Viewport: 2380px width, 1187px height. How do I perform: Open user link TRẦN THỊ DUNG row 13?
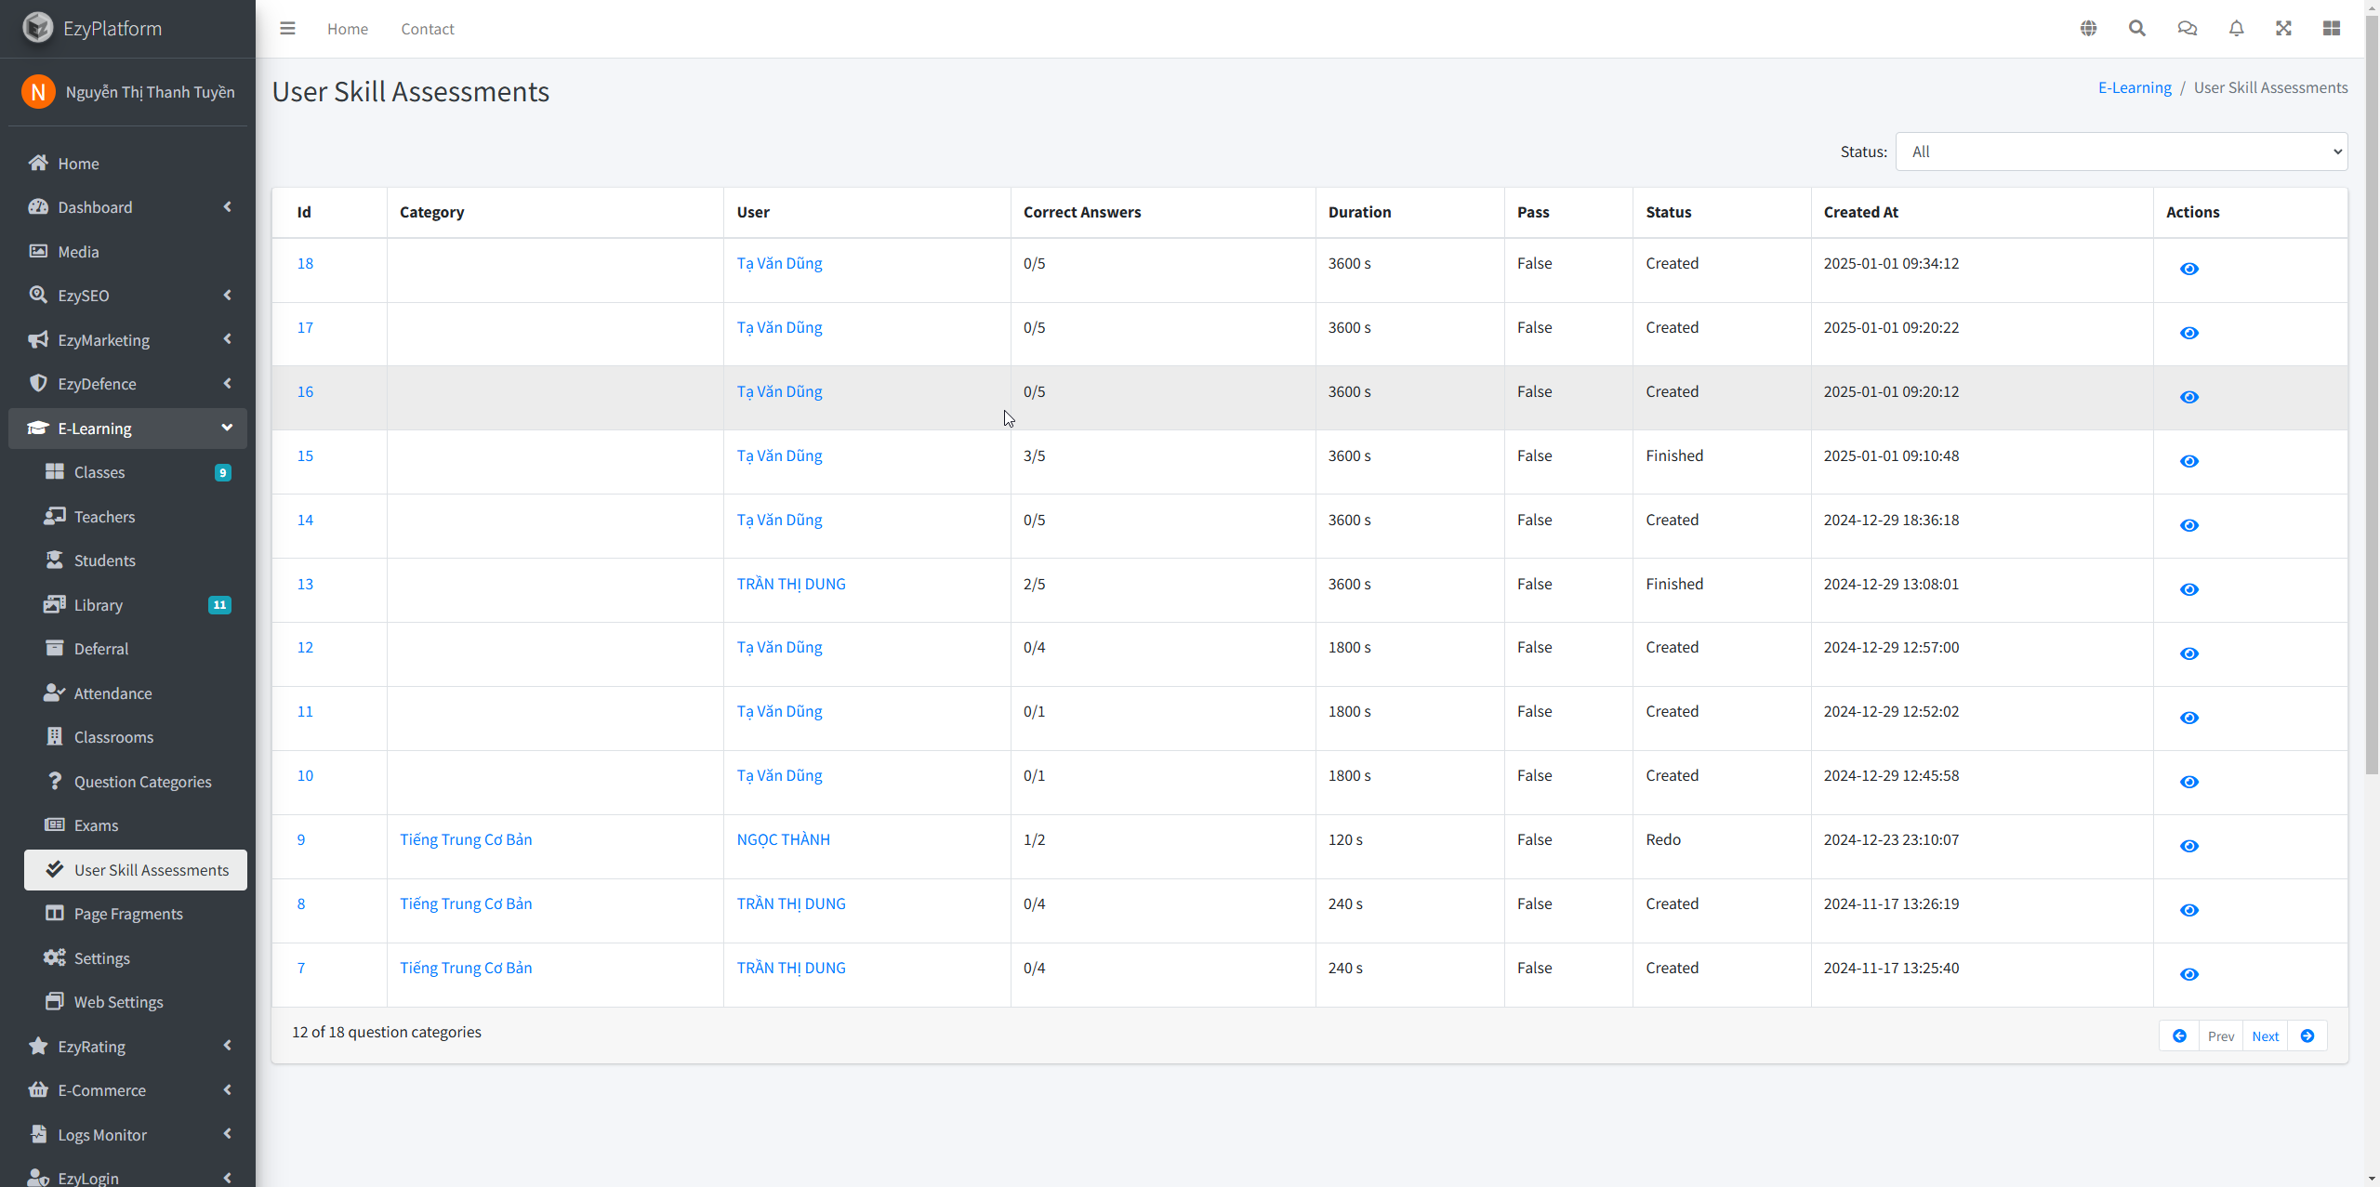[790, 584]
